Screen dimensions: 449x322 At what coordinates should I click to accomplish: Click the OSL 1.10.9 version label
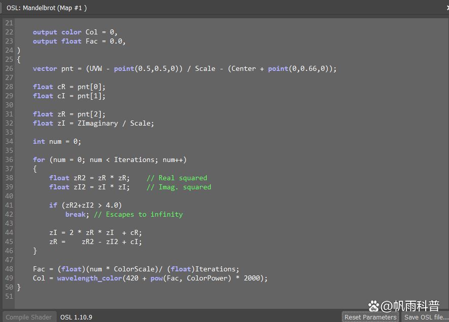pos(76,317)
